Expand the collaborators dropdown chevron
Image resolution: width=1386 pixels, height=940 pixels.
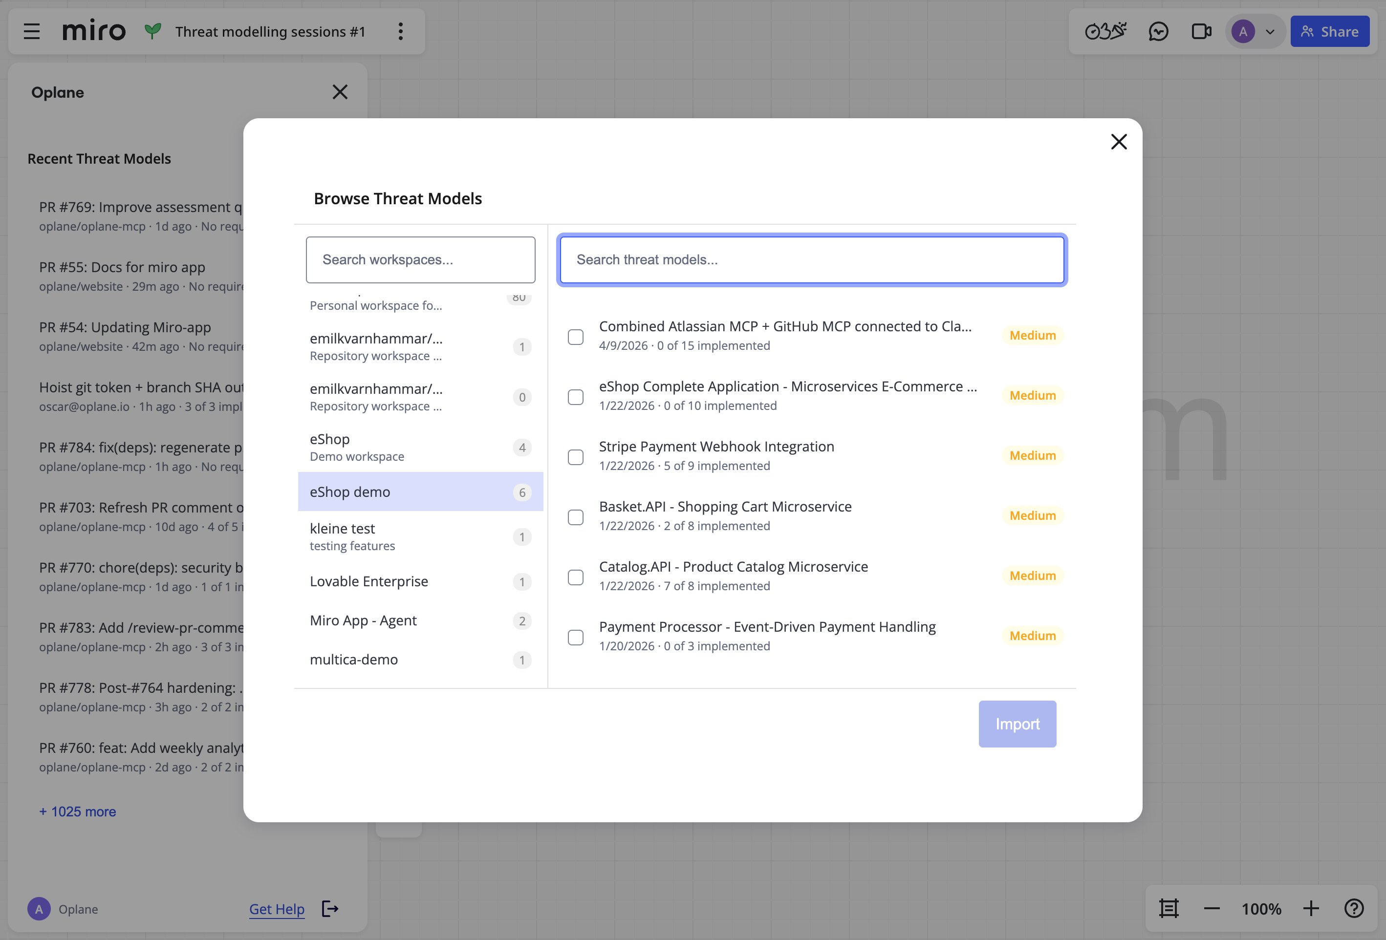(x=1270, y=32)
